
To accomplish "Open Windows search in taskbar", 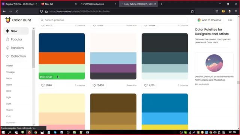I will pyautogui.click(x=9, y=132).
